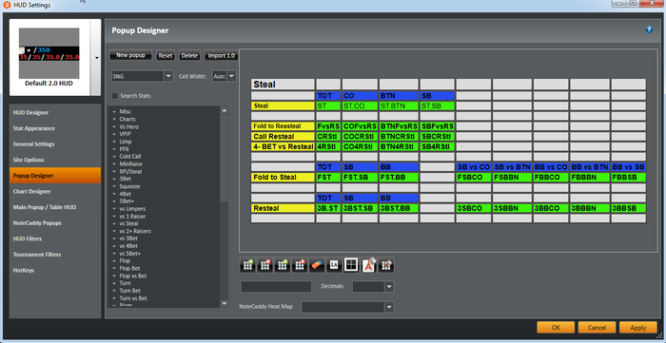Viewport: 666px width, 343px height.
Task: Select the blue SB vs CO header cell
Action: [x=474, y=167]
